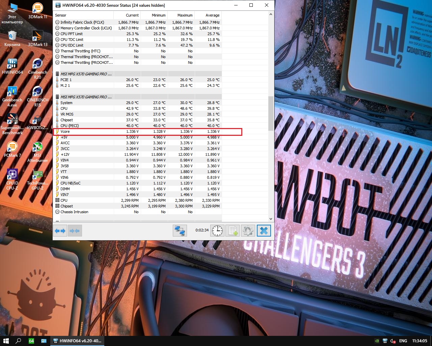Select the System temperature sensor
432x346 pixels.
pyautogui.click(x=137, y=103)
